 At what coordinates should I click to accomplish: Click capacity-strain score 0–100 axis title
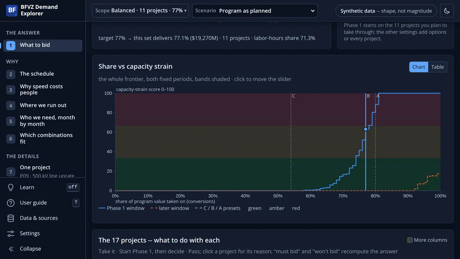146,90
